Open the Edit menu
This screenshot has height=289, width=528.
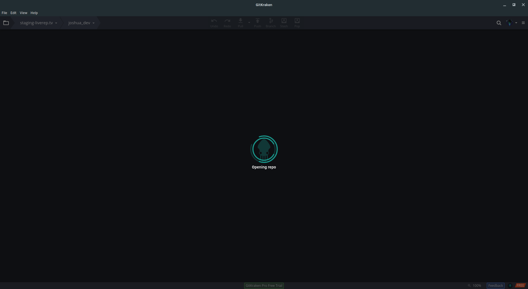click(x=13, y=13)
